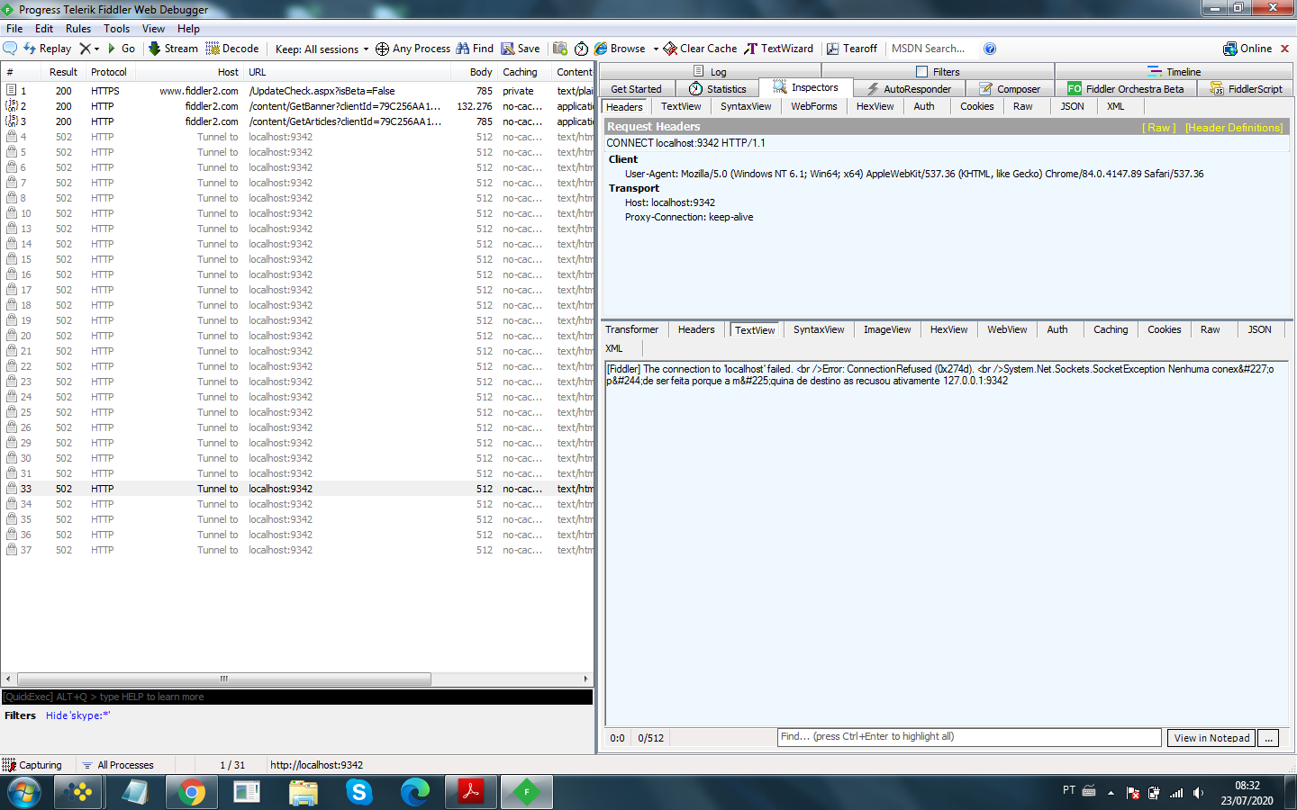Click Clear Cache toolbar button

700,49
